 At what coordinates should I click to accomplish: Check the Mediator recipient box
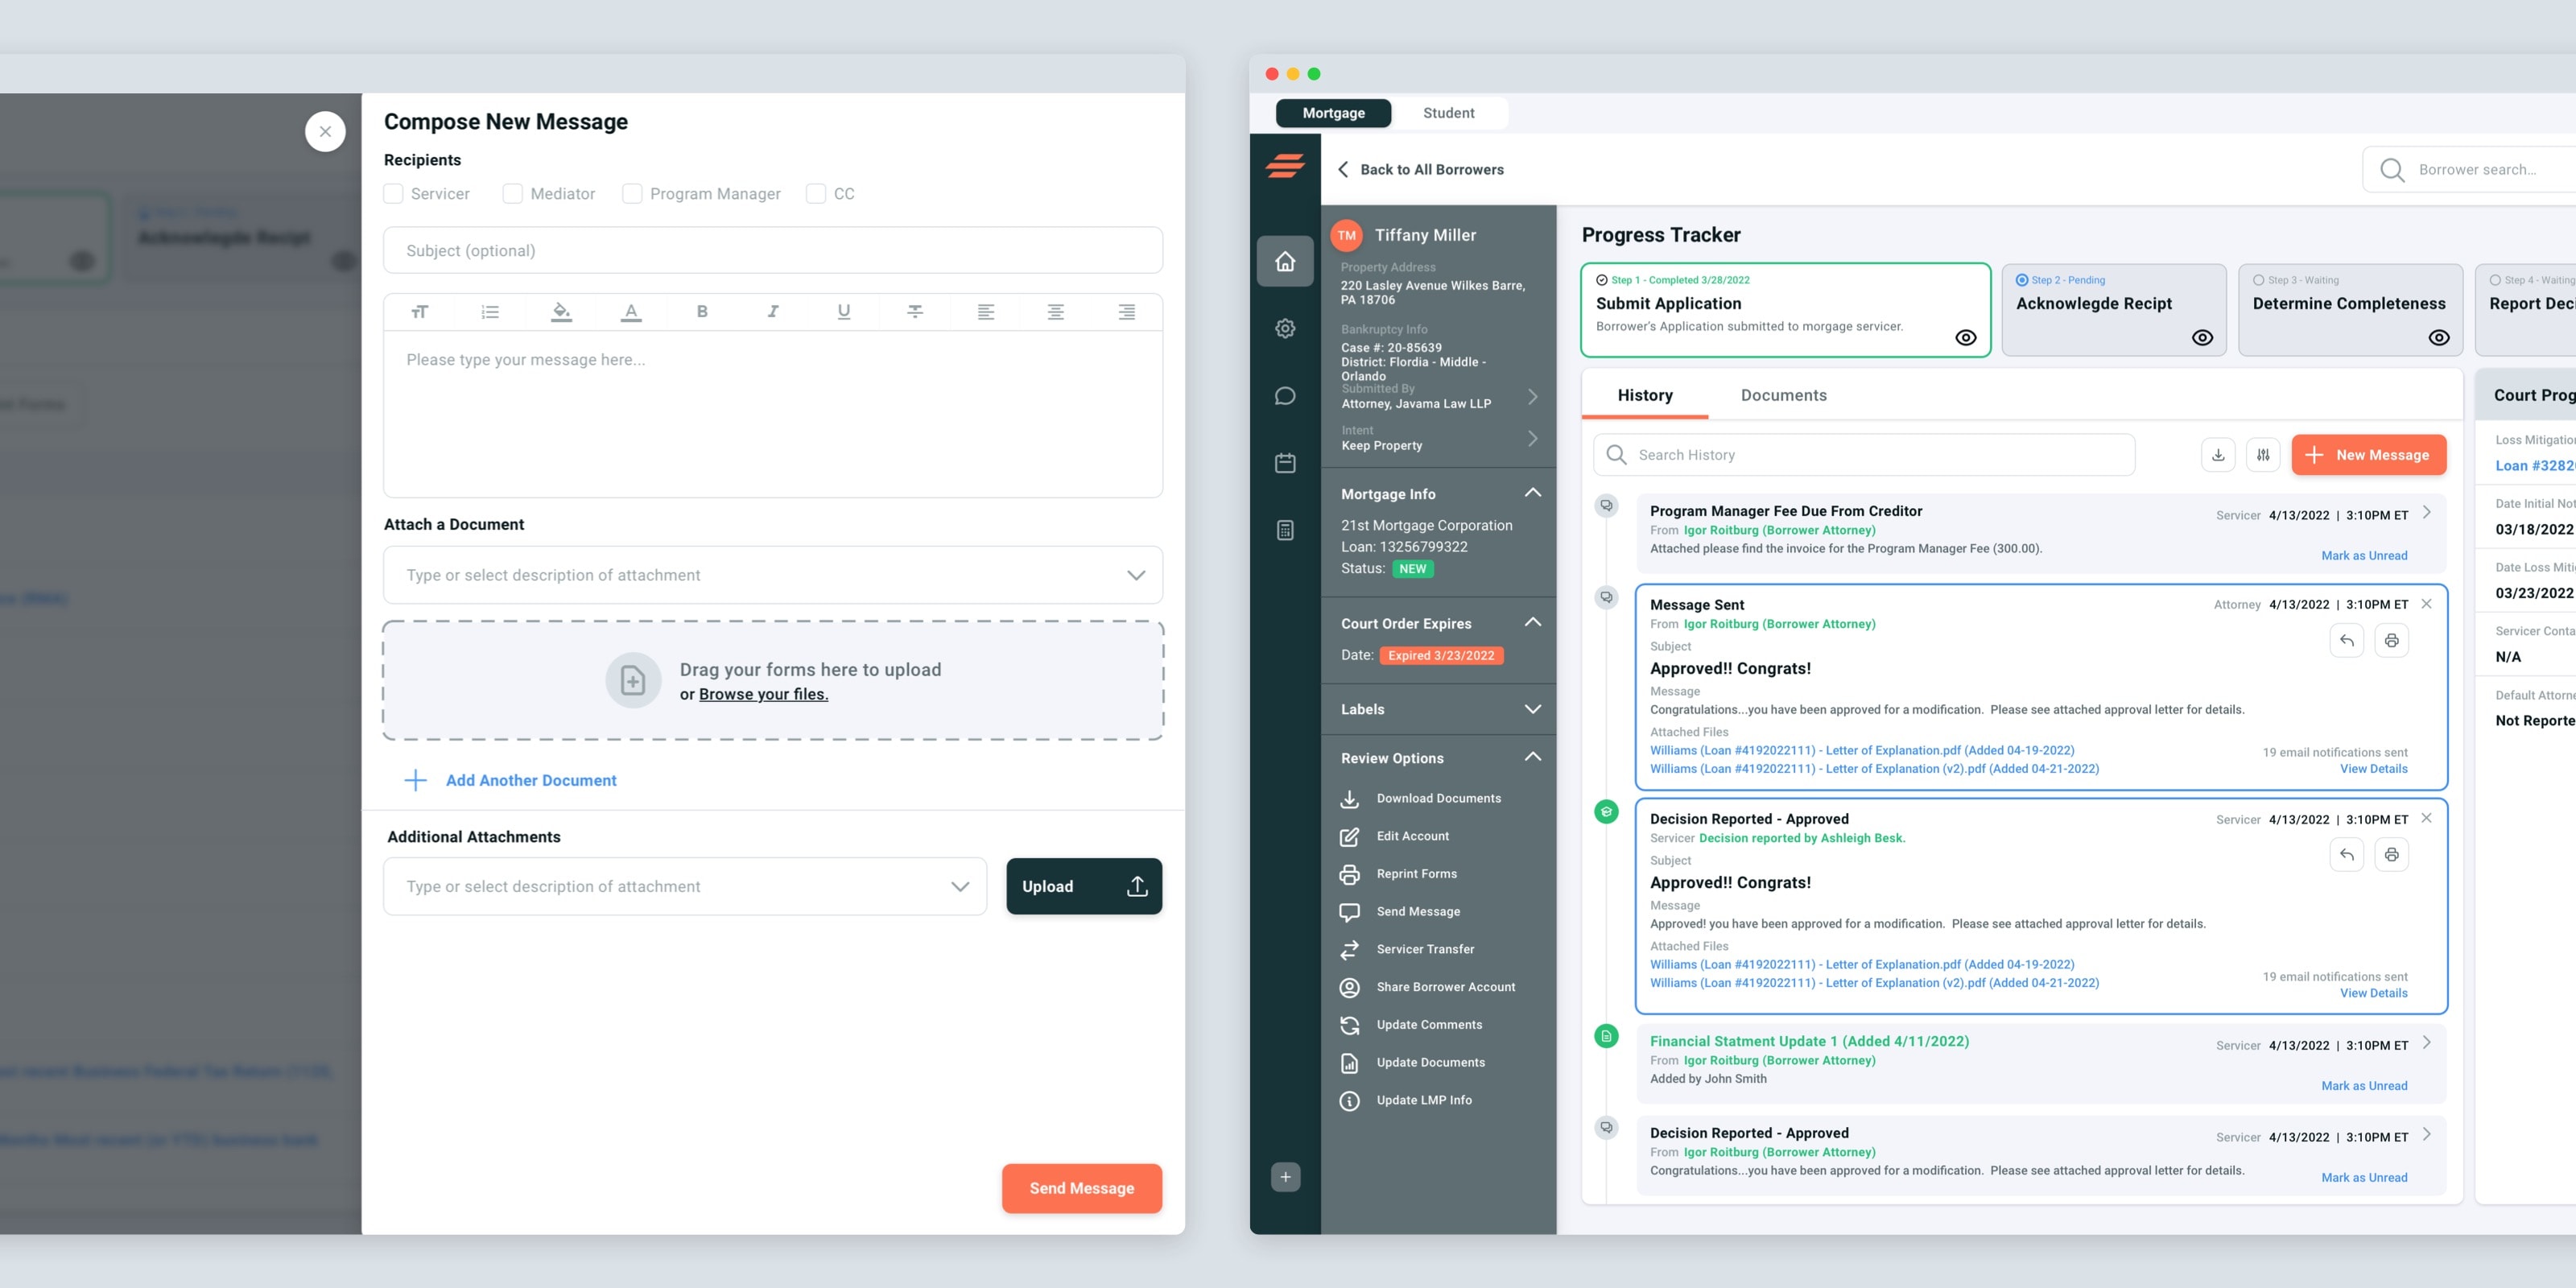513,194
